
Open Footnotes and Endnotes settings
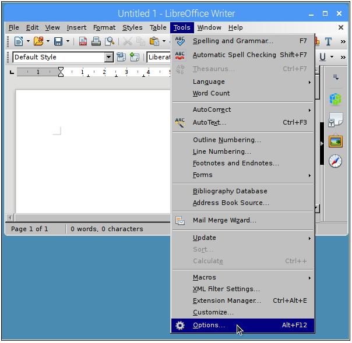point(242,163)
